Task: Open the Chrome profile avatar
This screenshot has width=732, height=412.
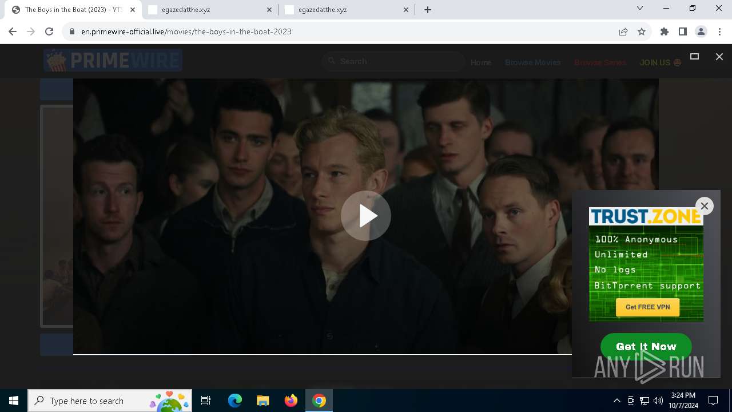Action: tap(701, 31)
